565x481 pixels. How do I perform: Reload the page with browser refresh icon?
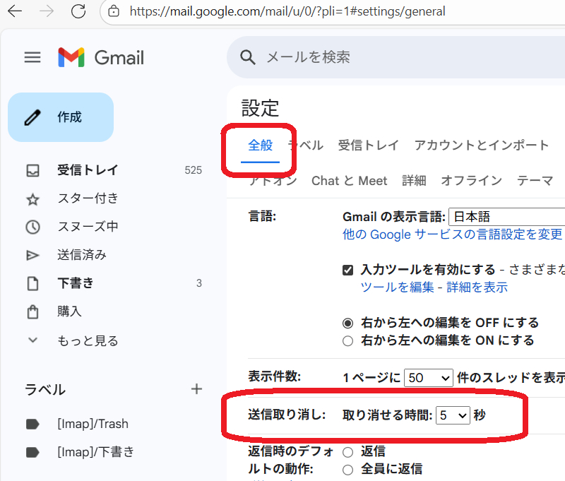78,11
